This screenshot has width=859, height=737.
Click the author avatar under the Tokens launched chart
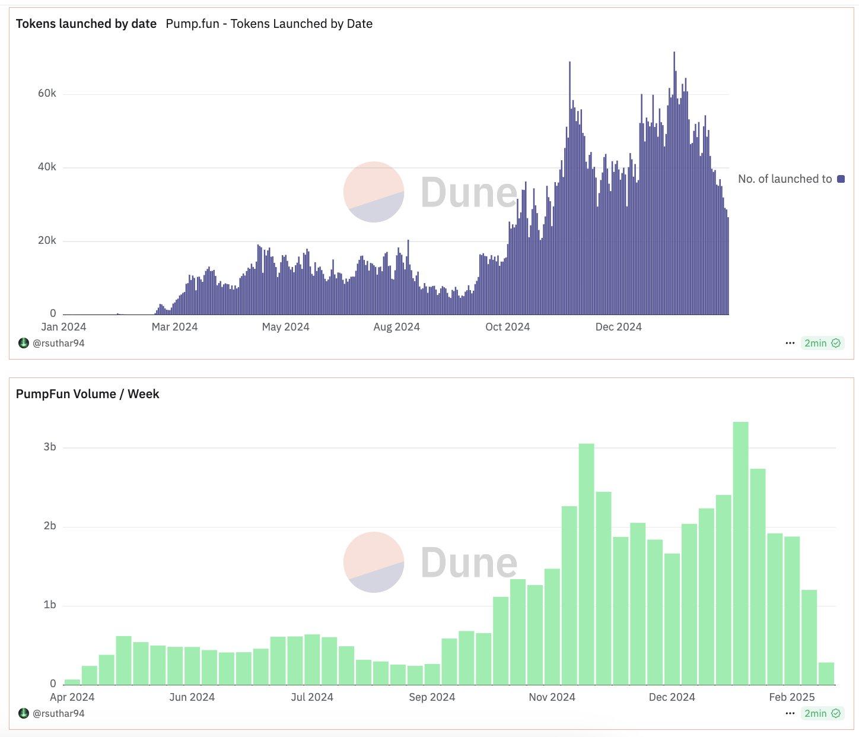24,343
